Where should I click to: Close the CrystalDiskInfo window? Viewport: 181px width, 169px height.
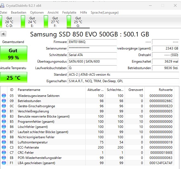pos(175,5)
